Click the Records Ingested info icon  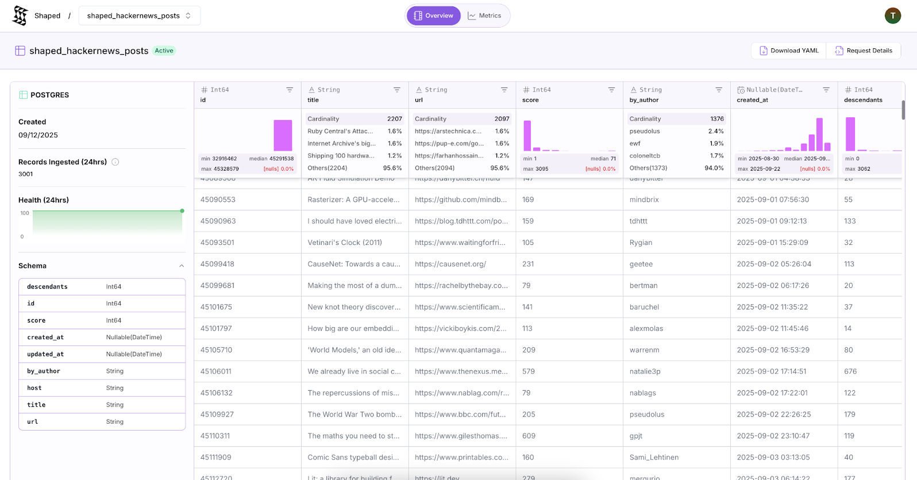pos(115,162)
